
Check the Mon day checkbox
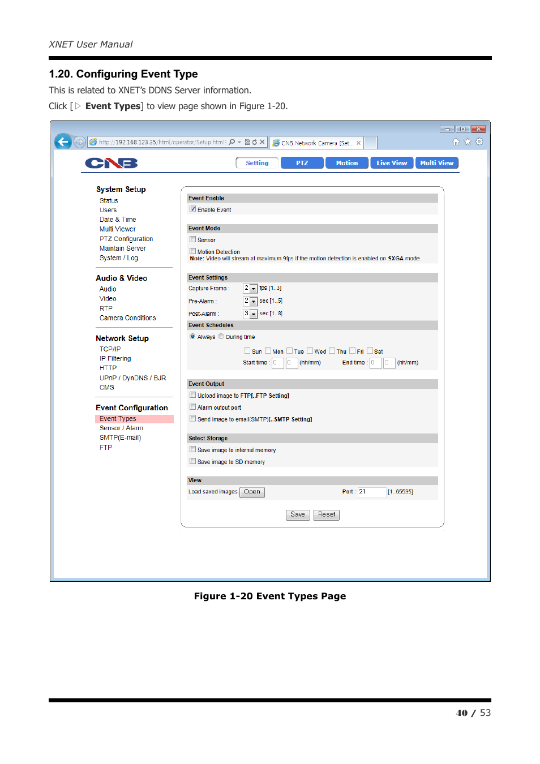click(x=268, y=351)
